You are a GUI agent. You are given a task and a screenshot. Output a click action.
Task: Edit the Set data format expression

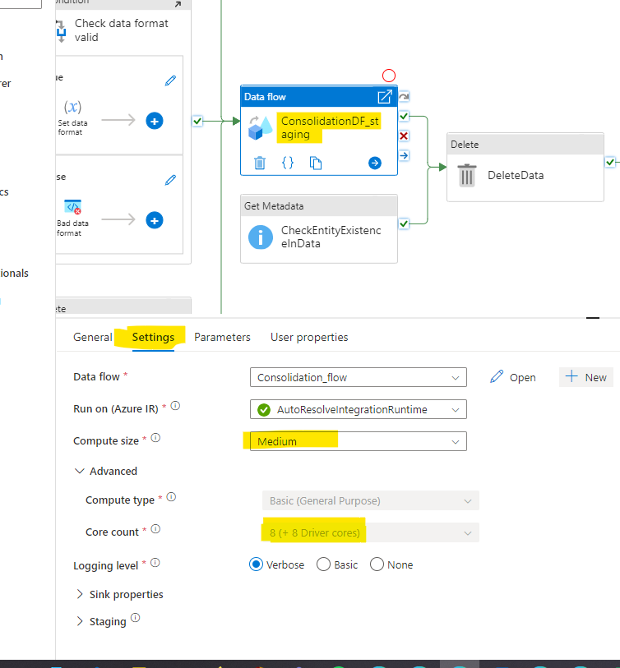point(170,81)
